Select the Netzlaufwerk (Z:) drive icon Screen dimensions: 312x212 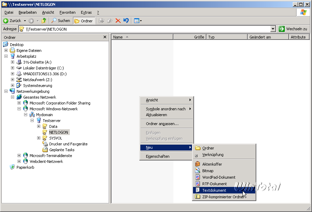coord(19,80)
